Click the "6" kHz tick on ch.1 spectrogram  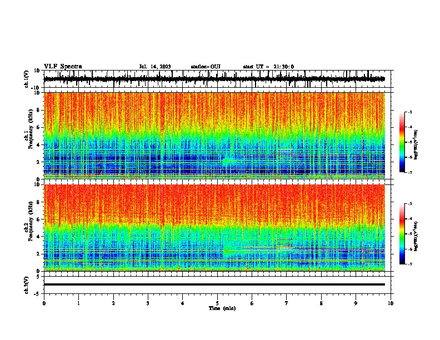[x=38, y=128]
